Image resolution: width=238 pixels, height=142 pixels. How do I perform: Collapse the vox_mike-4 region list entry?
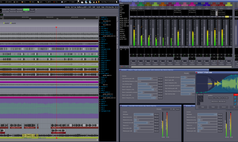(x=100, y=19)
